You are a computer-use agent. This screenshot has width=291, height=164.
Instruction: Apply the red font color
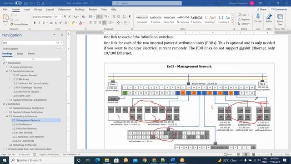pos(80,23)
